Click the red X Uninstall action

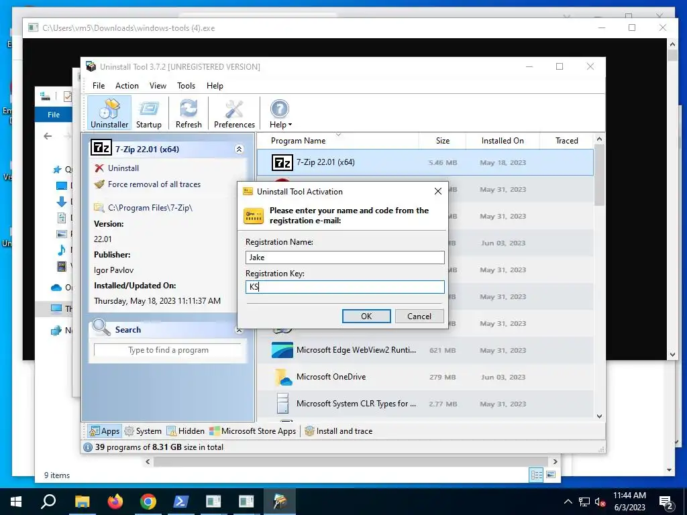[x=117, y=168]
